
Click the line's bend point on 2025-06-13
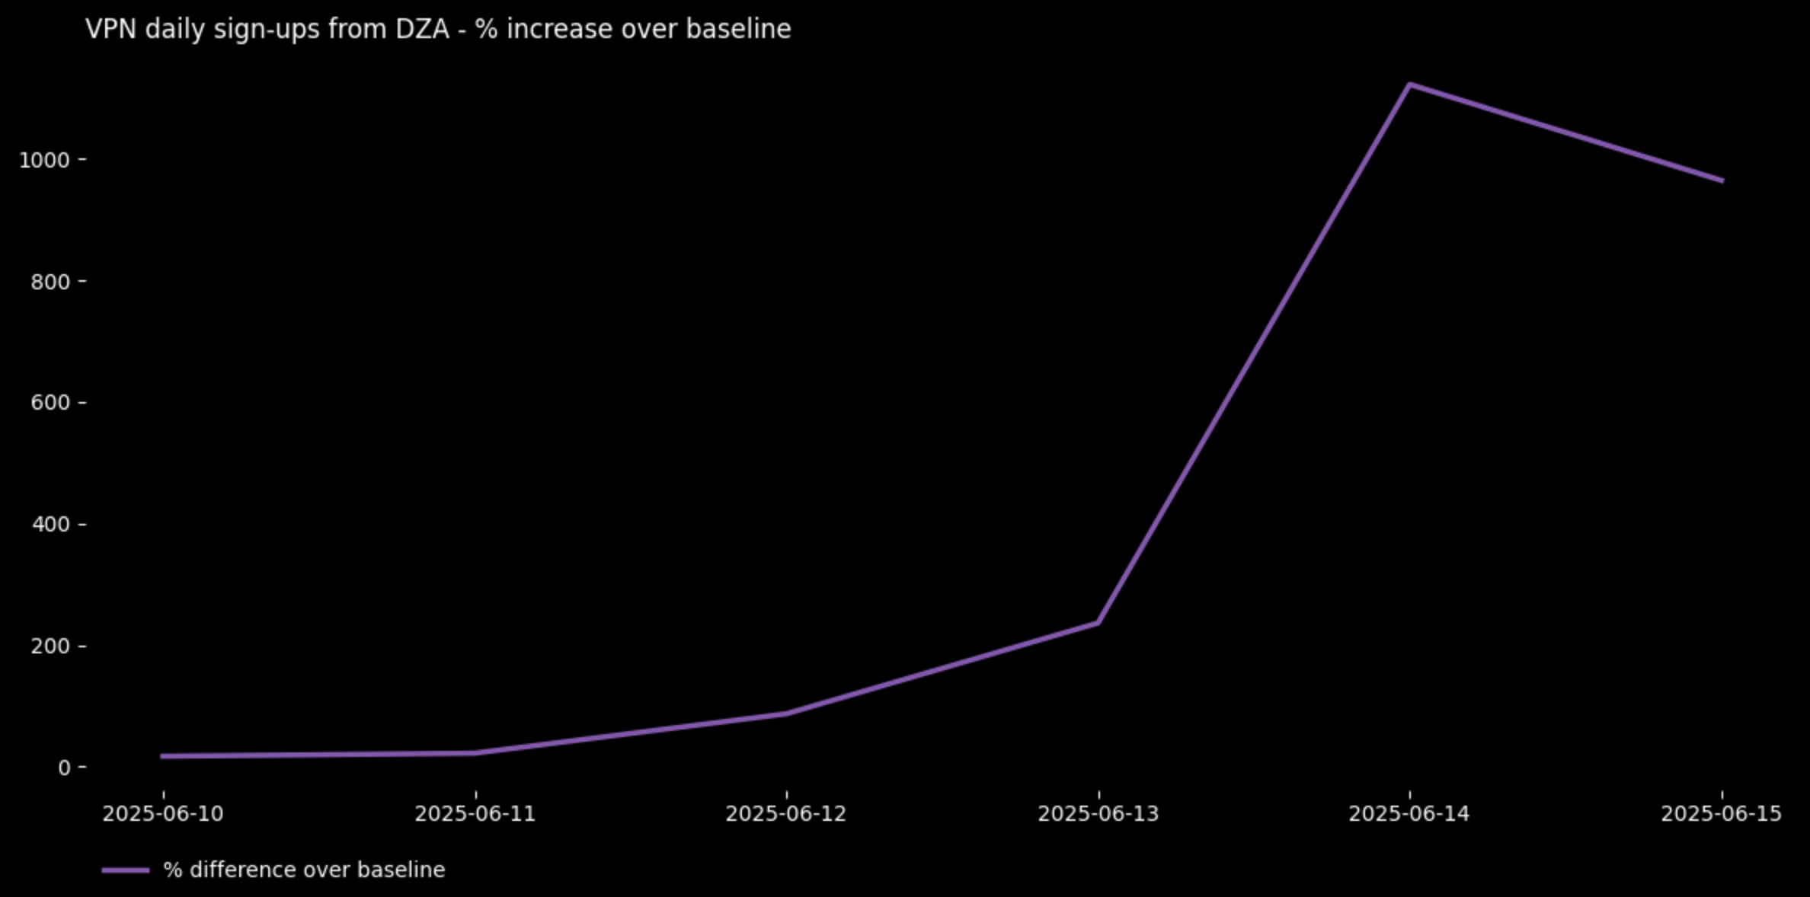pyautogui.click(x=1098, y=623)
